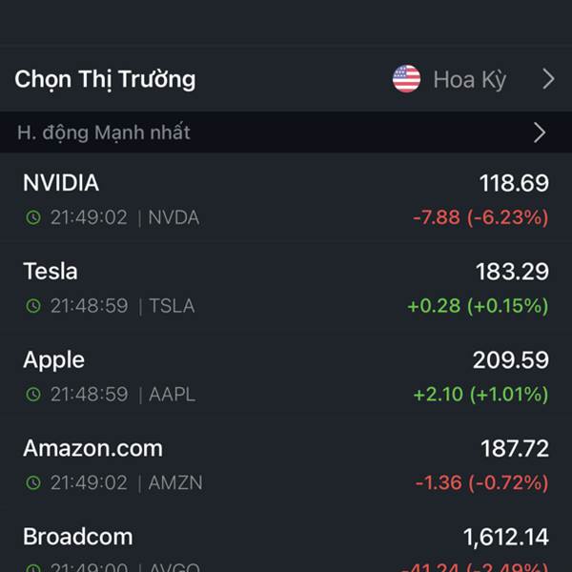Tap Amazon change -1.36 (-0.72%)

coord(481,482)
